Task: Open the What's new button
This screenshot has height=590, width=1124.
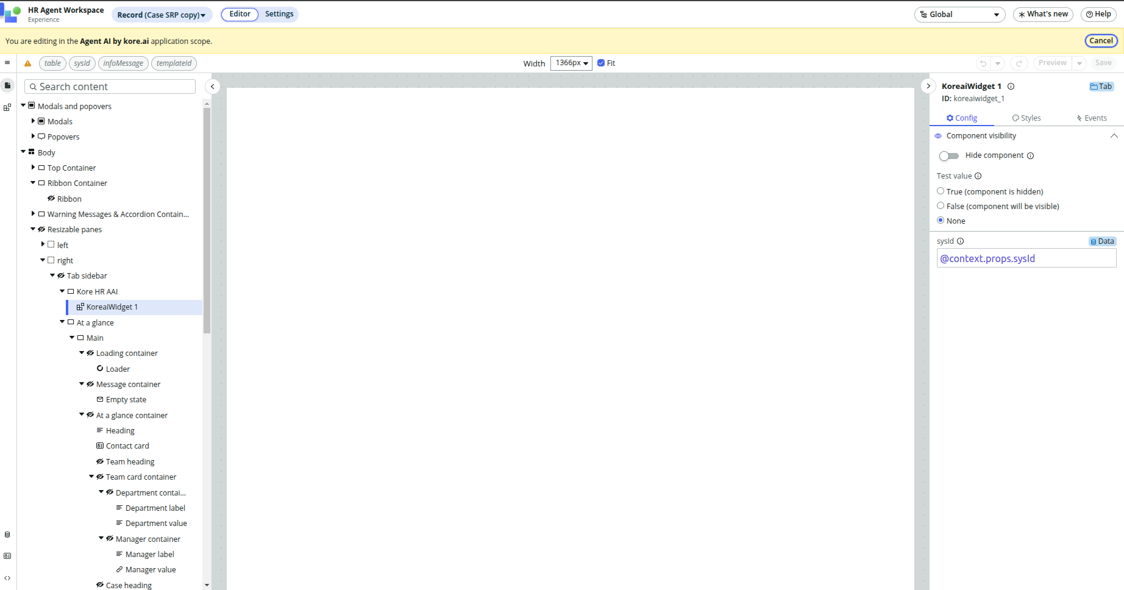Action: click(x=1043, y=14)
